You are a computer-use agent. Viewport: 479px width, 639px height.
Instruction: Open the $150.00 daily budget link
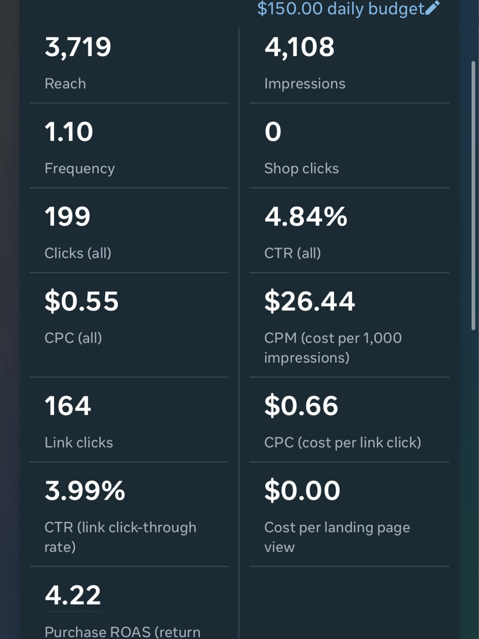340,9
